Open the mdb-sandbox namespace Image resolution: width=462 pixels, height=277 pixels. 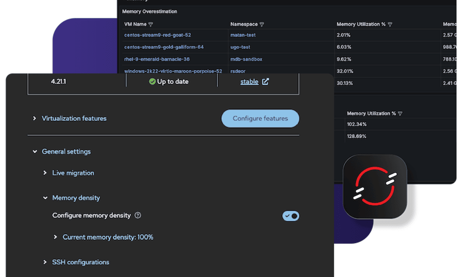pos(246,59)
